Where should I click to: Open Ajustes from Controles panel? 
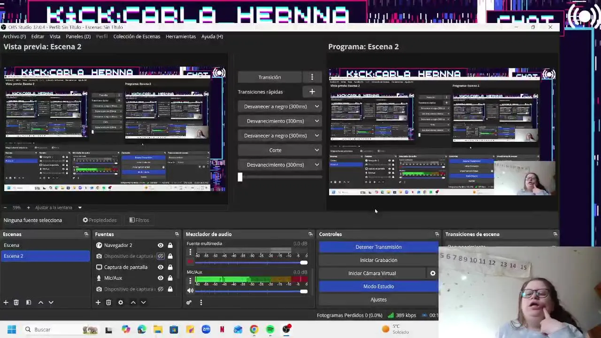(378, 300)
